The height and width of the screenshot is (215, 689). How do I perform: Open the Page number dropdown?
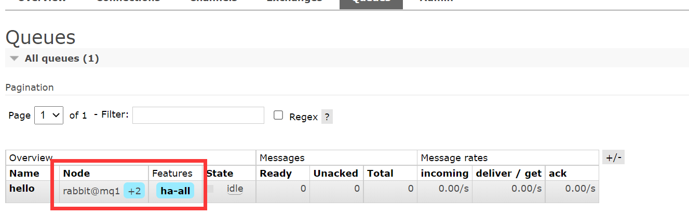[x=49, y=116]
